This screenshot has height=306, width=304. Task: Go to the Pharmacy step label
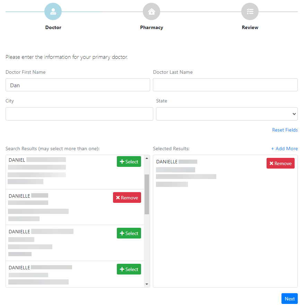[x=151, y=27]
